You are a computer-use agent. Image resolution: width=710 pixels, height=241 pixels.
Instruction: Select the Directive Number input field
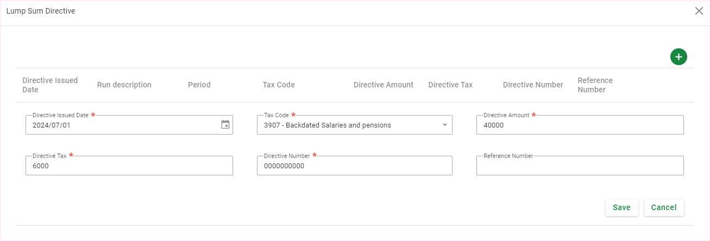(x=354, y=166)
